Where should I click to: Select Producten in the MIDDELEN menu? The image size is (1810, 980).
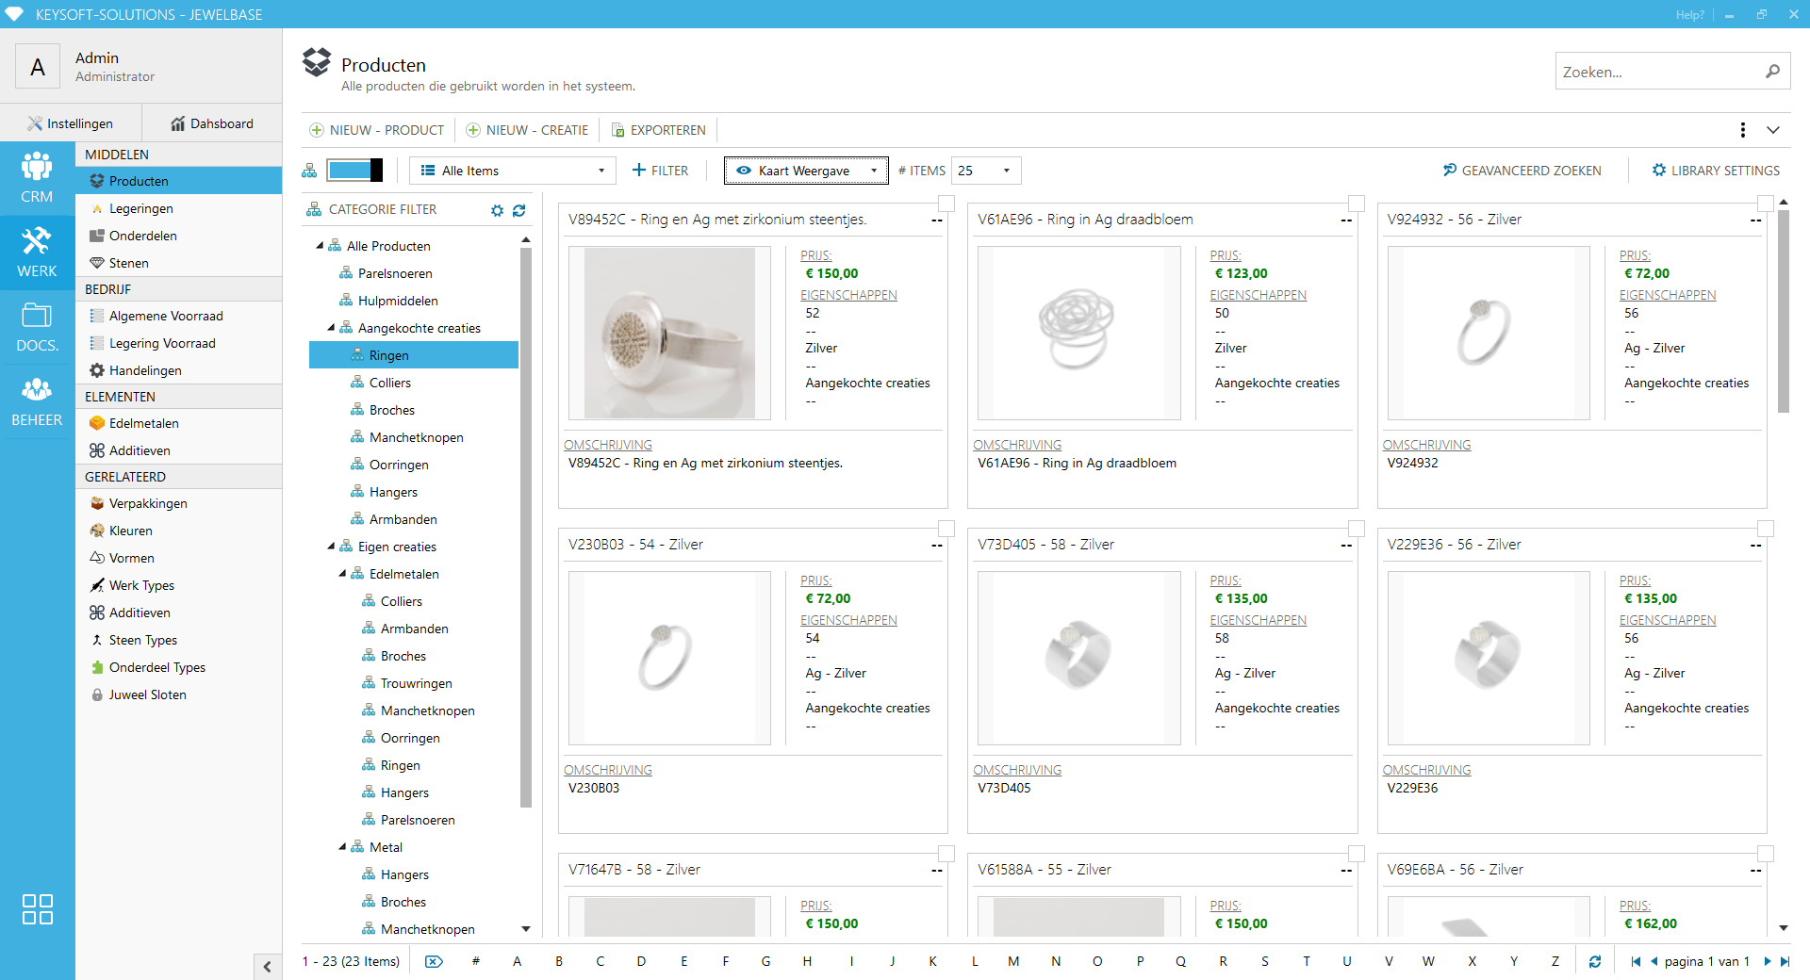point(178,181)
